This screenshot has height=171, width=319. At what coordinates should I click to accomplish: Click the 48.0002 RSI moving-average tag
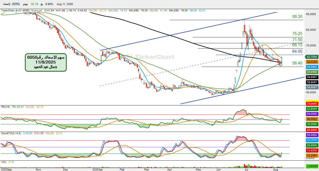click(x=312, y=119)
